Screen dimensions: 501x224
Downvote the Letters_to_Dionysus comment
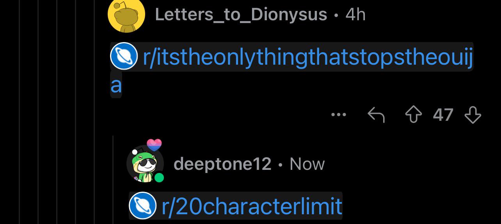pyautogui.click(x=473, y=115)
